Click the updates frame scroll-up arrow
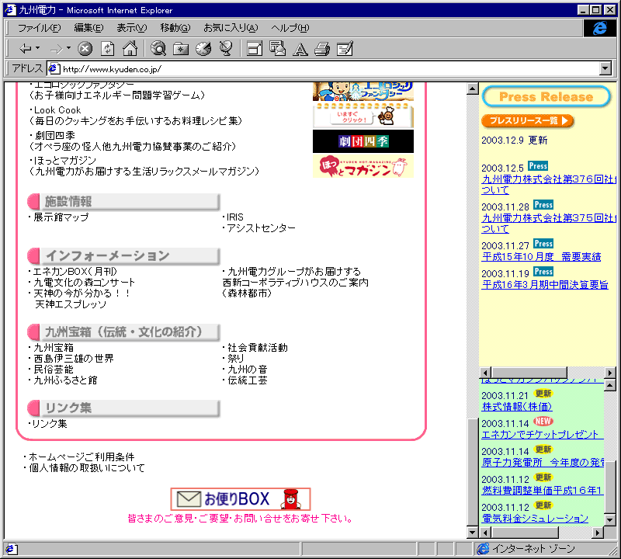621x559 pixels. pyautogui.click(x=610, y=384)
